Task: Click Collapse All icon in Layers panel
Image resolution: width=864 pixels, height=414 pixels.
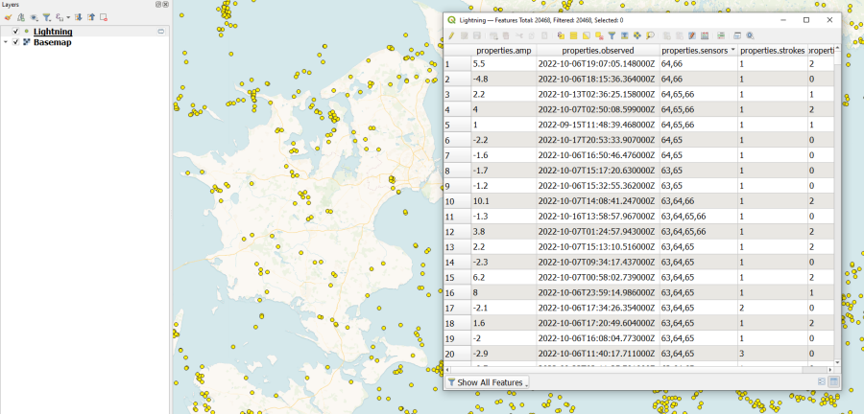Action: click(90, 17)
